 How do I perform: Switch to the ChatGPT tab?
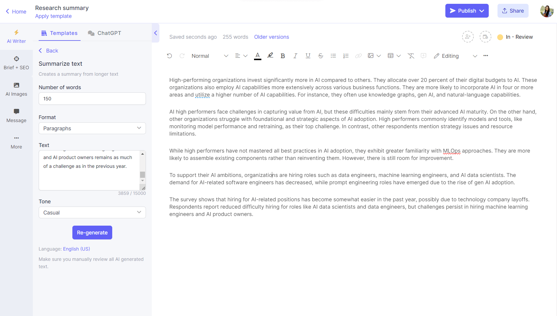[x=104, y=33]
